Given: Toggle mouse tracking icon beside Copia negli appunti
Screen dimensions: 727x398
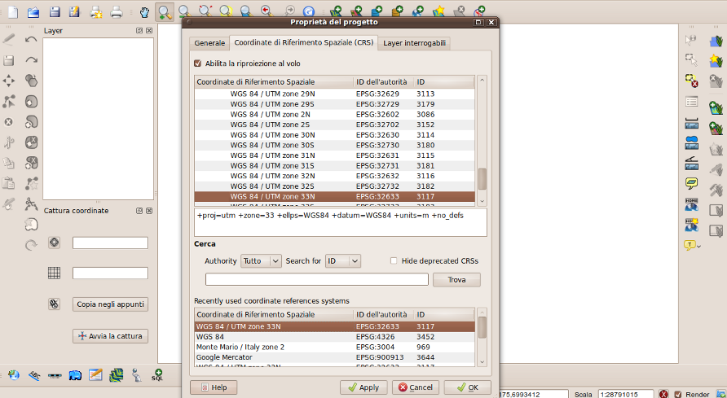Looking at the screenshot, I should (55, 304).
